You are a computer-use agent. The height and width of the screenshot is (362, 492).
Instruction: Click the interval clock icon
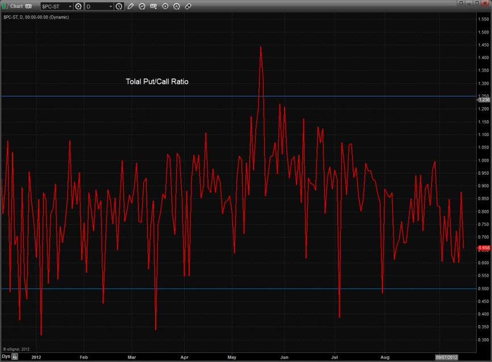pos(119,7)
